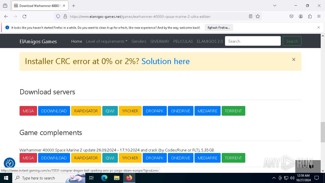
Task: Select QIWI for the update and crack
Action: [x=110, y=158]
